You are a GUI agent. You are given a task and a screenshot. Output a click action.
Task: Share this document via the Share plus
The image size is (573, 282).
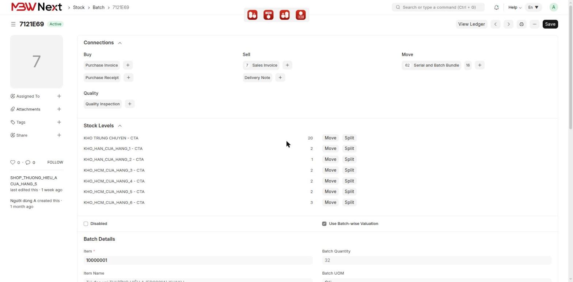[59, 135]
